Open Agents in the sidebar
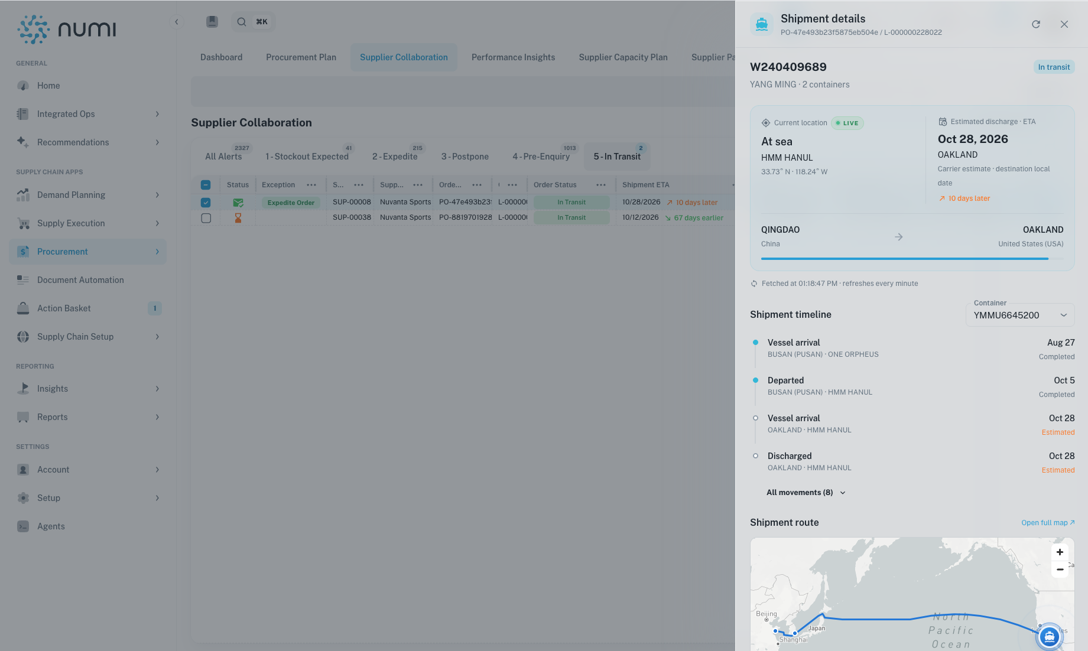 [87, 526]
